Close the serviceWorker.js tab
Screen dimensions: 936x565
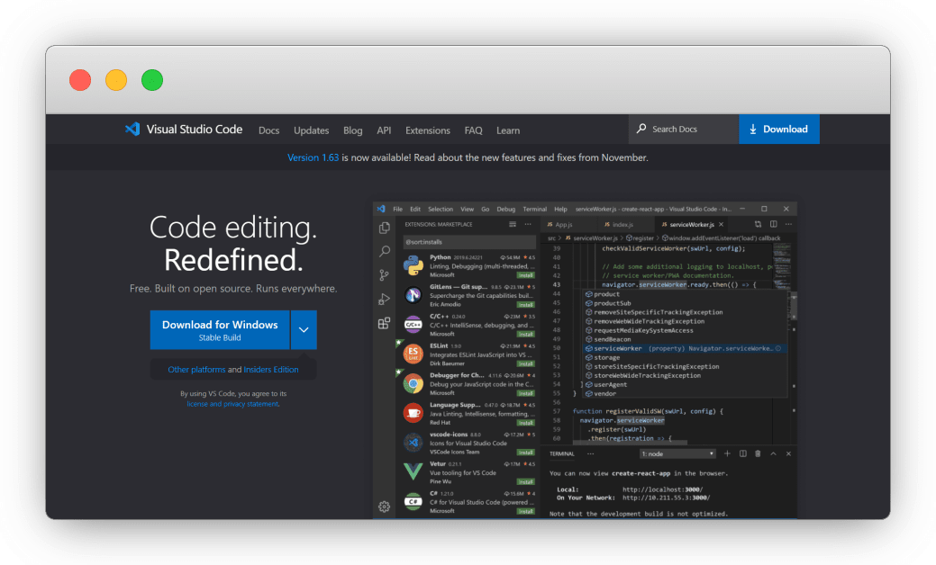721,225
